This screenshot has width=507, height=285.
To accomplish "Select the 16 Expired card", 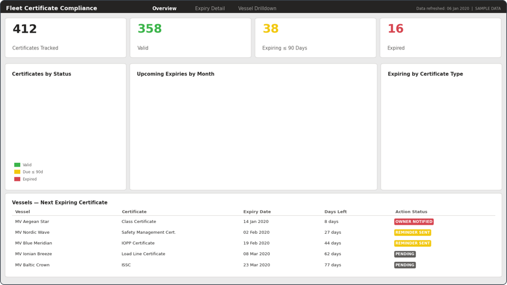I will pyautogui.click(x=441, y=38).
